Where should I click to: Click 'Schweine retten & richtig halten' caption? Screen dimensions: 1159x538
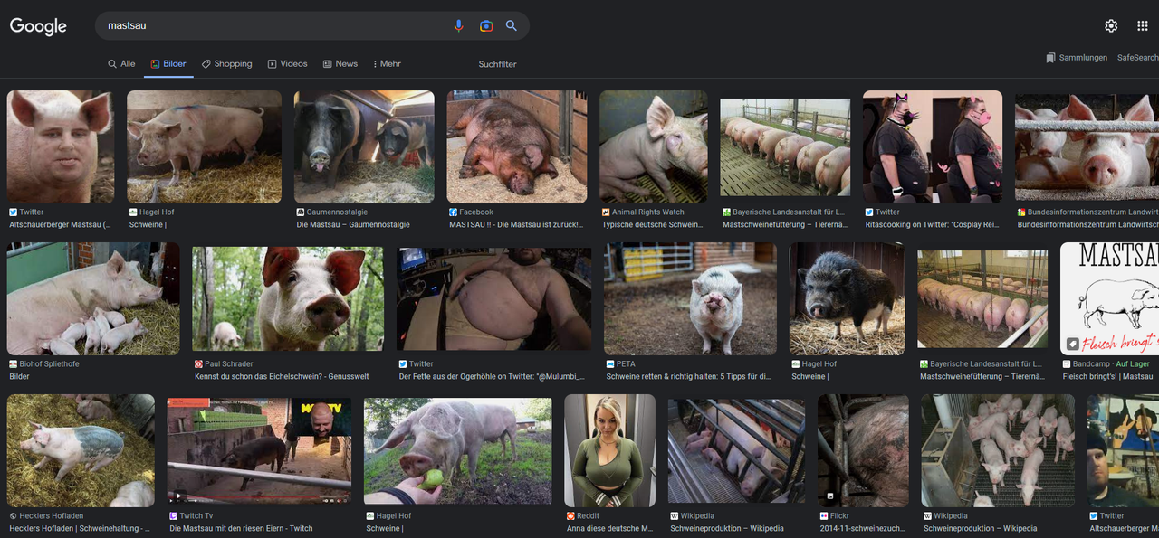689,377
